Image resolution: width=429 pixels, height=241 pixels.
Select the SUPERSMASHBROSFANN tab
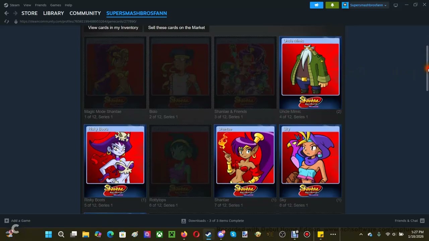click(136, 13)
